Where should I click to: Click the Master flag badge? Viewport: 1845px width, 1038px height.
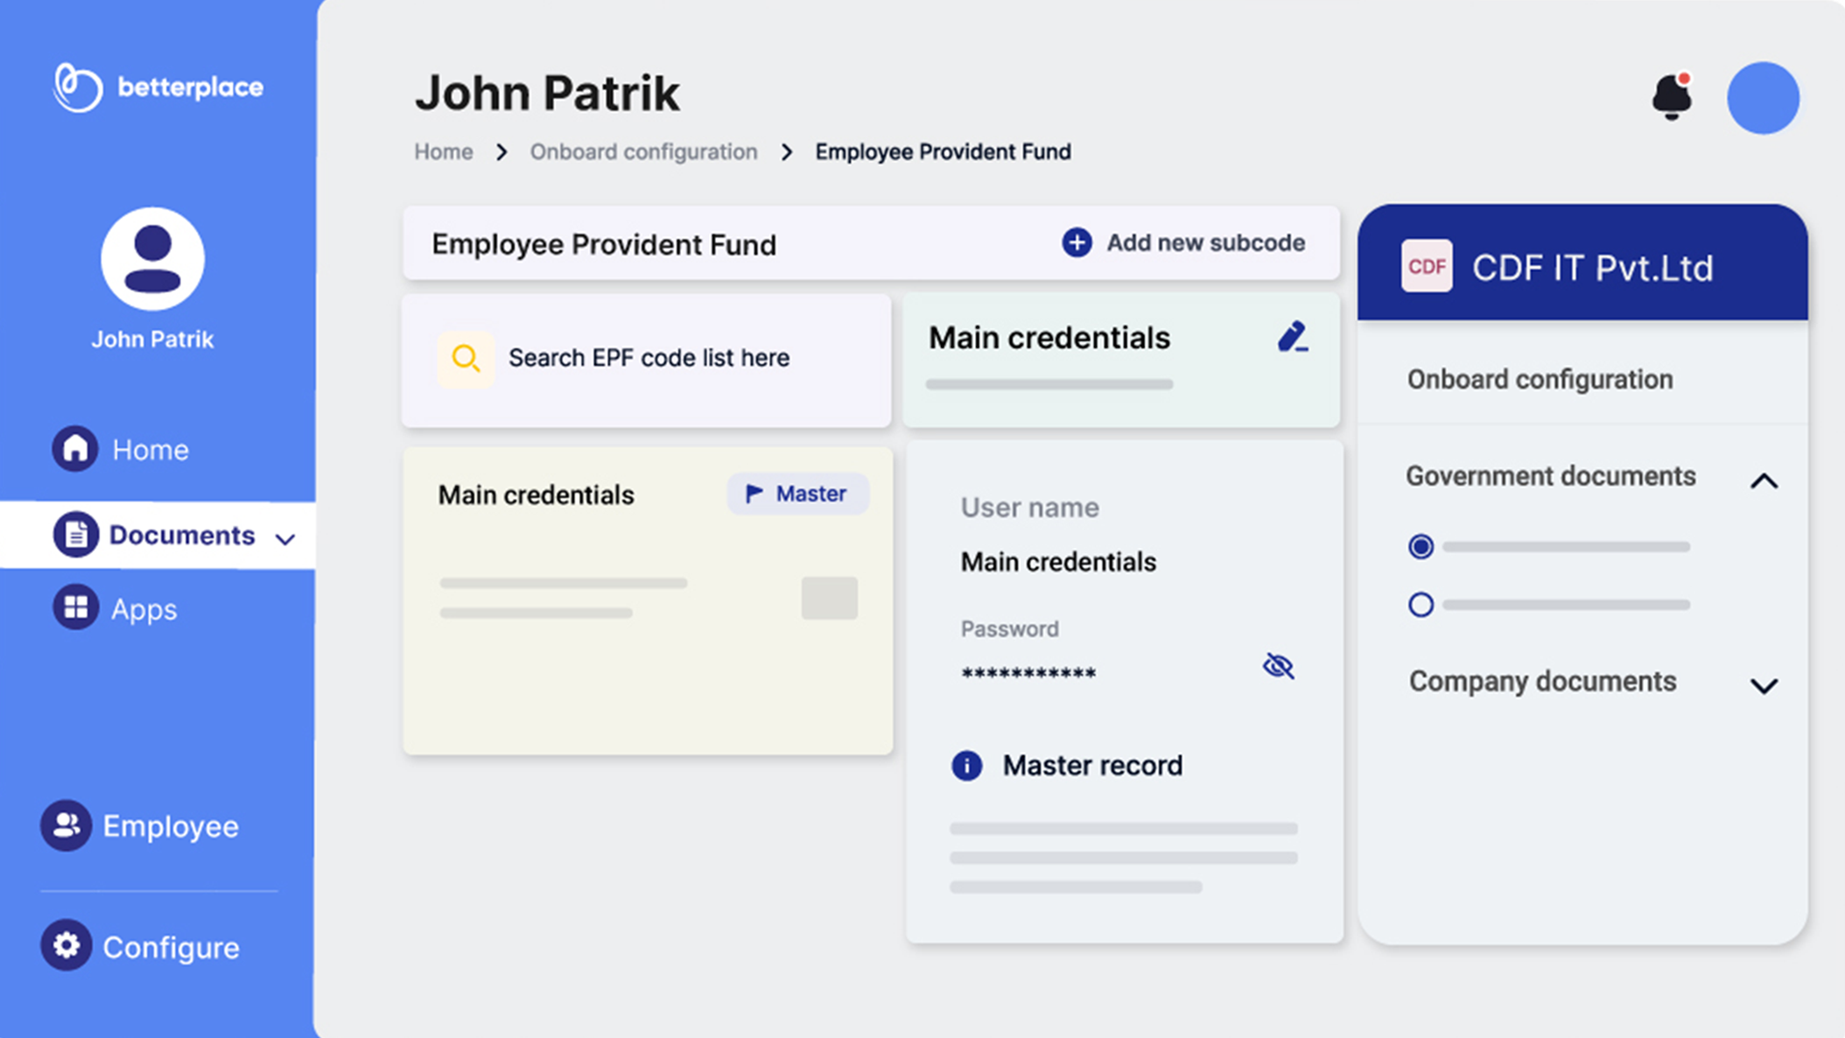point(797,494)
